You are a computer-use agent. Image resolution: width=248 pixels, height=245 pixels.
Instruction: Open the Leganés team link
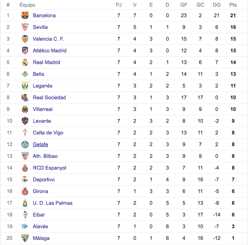click(43, 86)
